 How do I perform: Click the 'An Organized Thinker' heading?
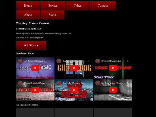27,105
